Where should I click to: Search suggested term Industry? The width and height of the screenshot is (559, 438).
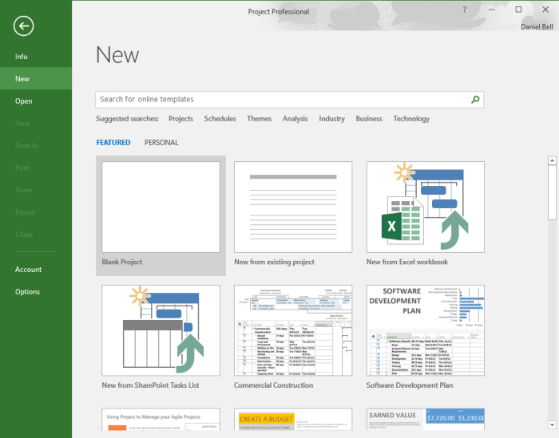(x=332, y=119)
